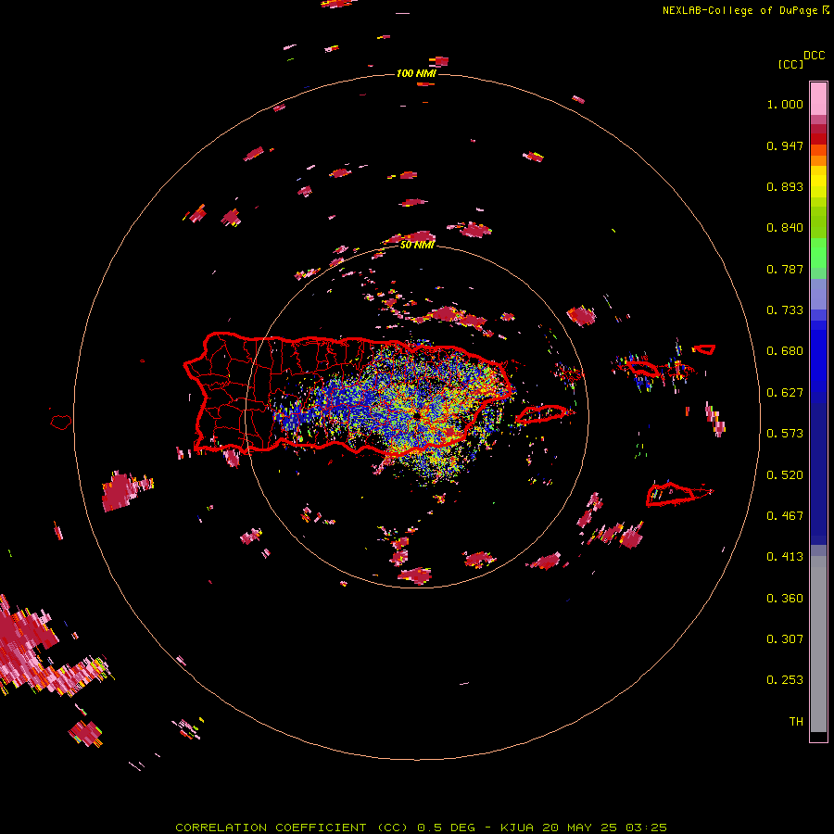
Task: Click the small Mona Island outline to the west
Action: click(x=61, y=422)
